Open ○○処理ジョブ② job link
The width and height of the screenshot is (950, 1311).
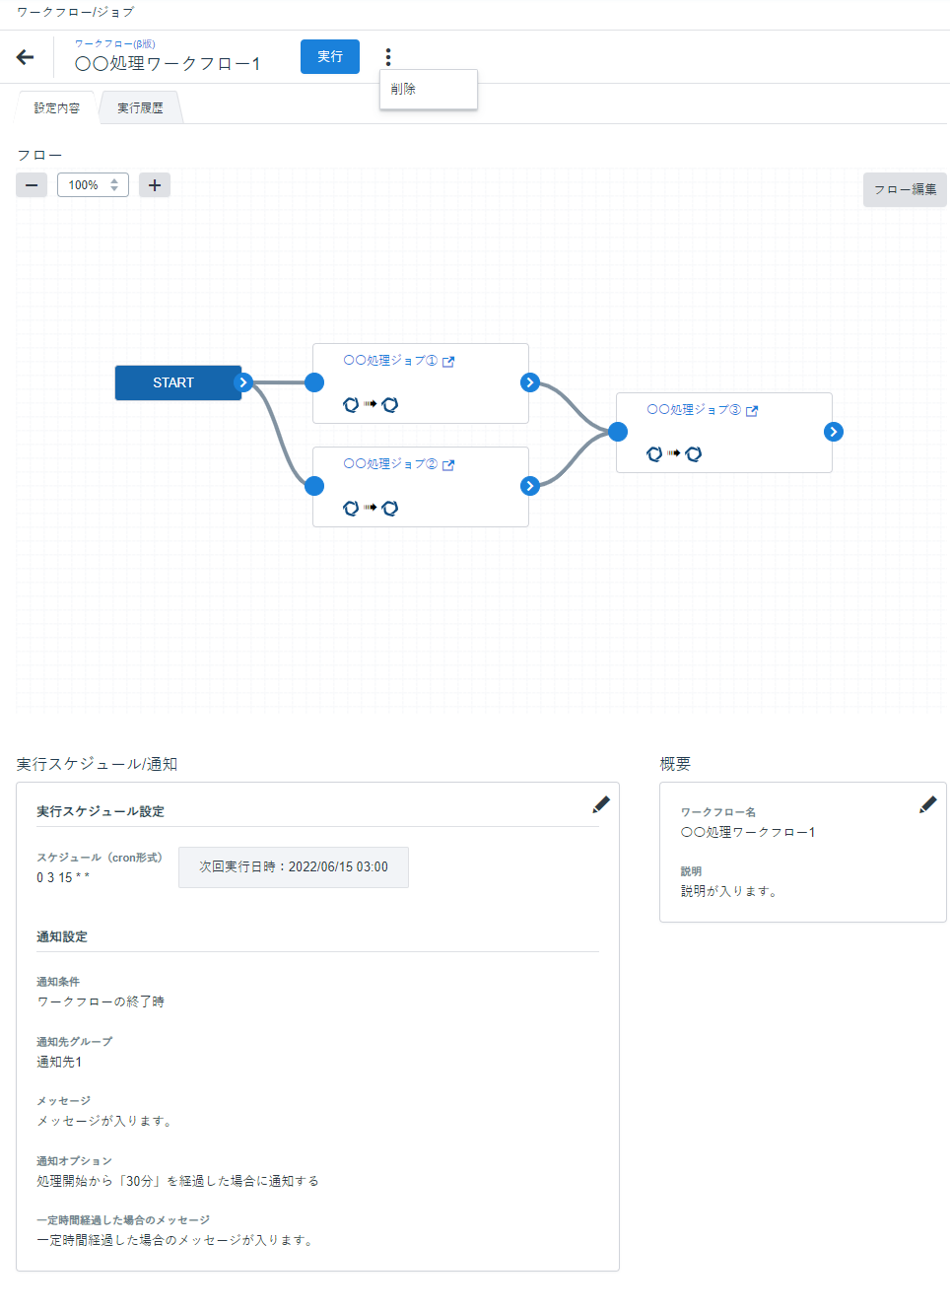click(x=390, y=464)
